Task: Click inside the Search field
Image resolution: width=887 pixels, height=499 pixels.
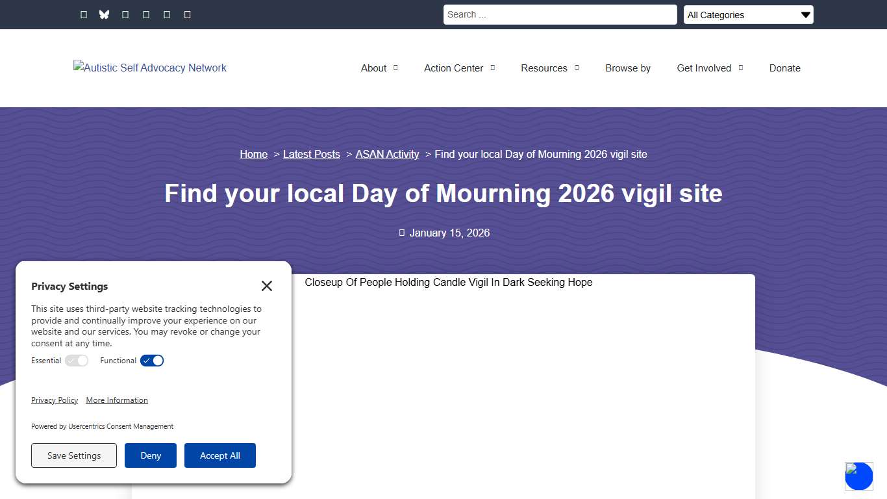Action: [x=559, y=14]
